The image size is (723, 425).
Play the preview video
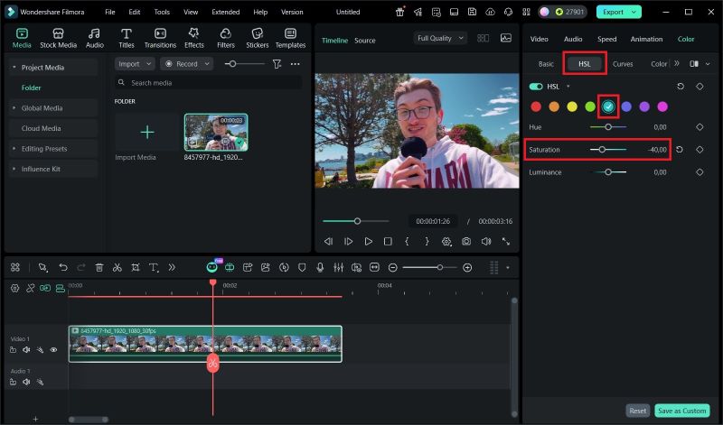(x=368, y=241)
